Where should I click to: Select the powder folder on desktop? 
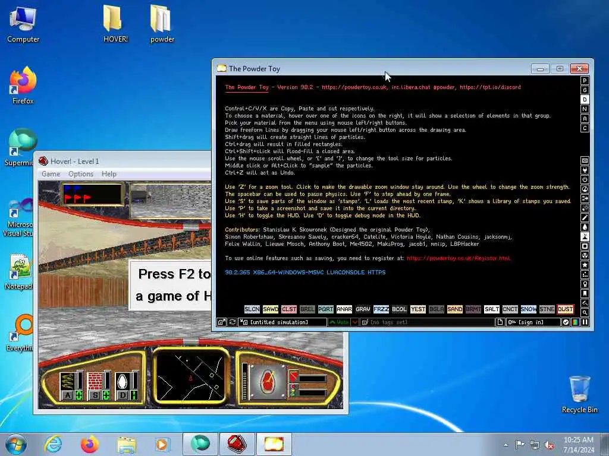(162, 24)
